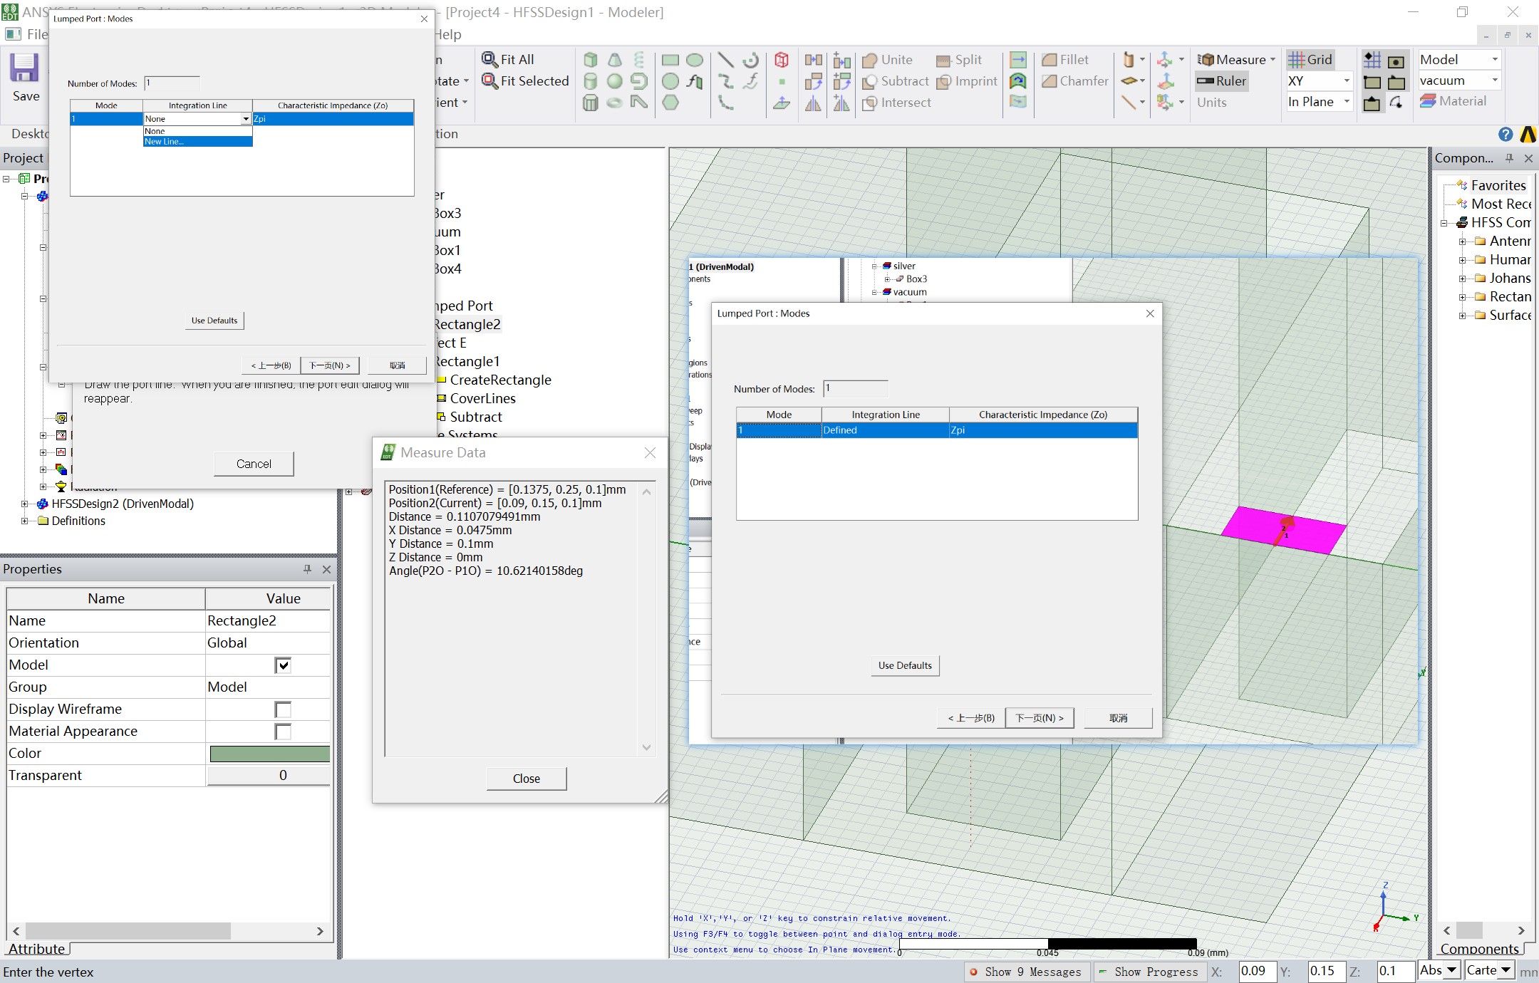The width and height of the screenshot is (1539, 983).
Task: Enable Display Wireframe checkbox
Action: pyautogui.click(x=283, y=709)
